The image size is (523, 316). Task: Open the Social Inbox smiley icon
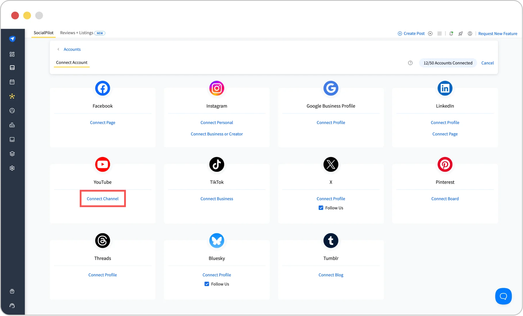tap(12, 110)
